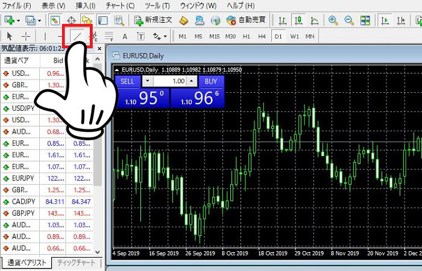Click Market Watch scrollbar down arrow
Image resolution: width=422 pixels, height=271 pixels.
[x=98, y=252]
